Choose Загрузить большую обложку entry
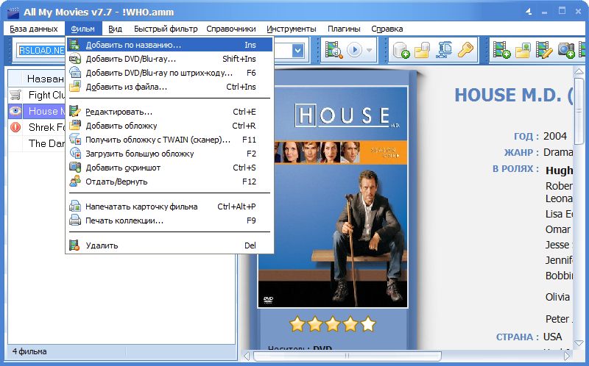589x366 pixels. pyautogui.click(x=170, y=154)
